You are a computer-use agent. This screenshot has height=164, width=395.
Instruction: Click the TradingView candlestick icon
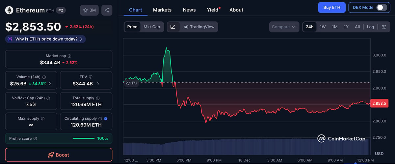coord(186,27)
